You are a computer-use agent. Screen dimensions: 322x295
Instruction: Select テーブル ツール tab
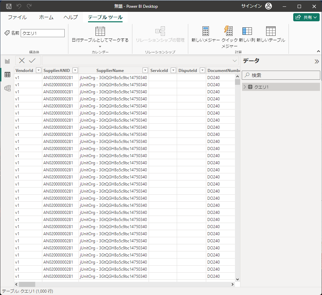pos(105,17)
